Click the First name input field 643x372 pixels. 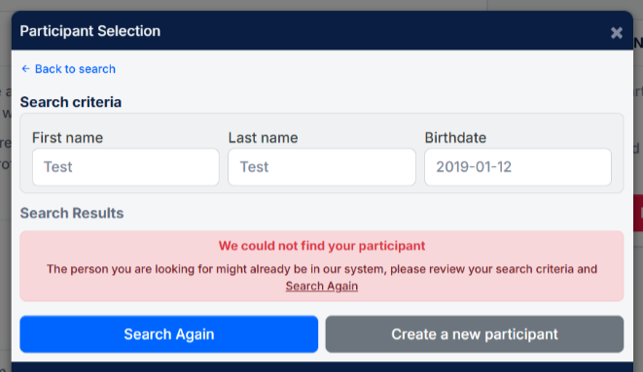[125, 167]
